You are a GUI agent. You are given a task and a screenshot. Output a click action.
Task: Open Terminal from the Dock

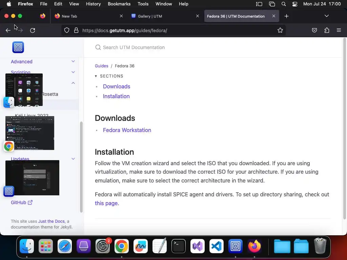coord(179,246)
